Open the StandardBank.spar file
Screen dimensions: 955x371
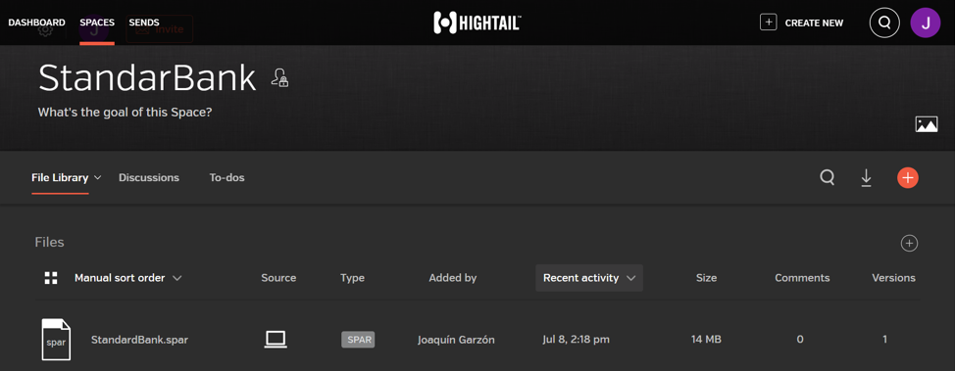click(x=139, y=340)
